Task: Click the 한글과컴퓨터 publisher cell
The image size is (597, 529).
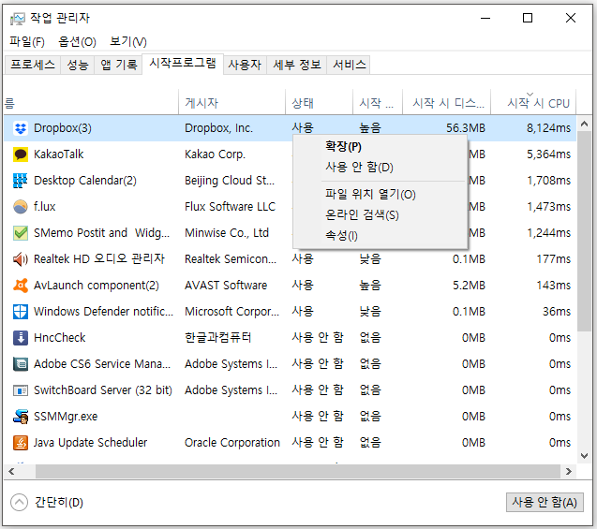Action: tap(217, 338)
